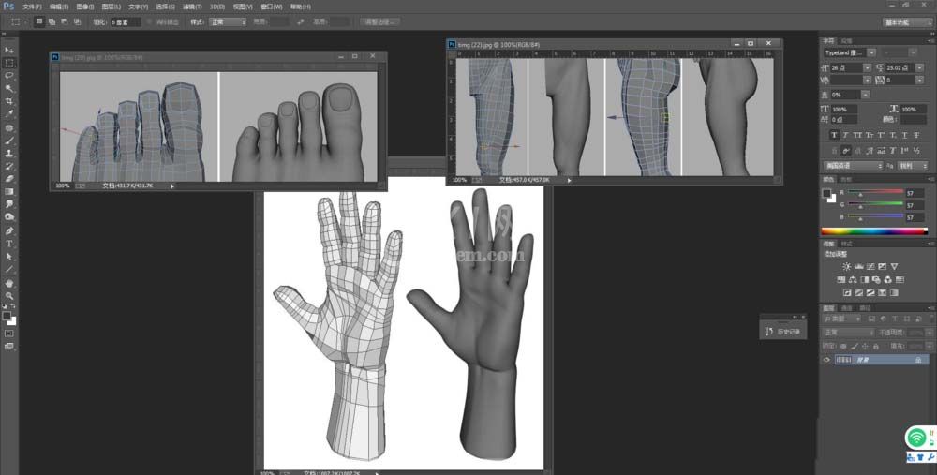Click the Levels adjustment icon

point(858,266)
